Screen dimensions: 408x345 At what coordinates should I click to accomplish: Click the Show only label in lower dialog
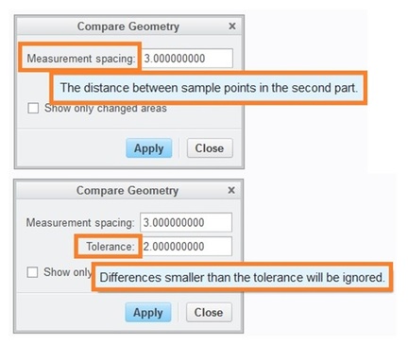click(68, 272)
